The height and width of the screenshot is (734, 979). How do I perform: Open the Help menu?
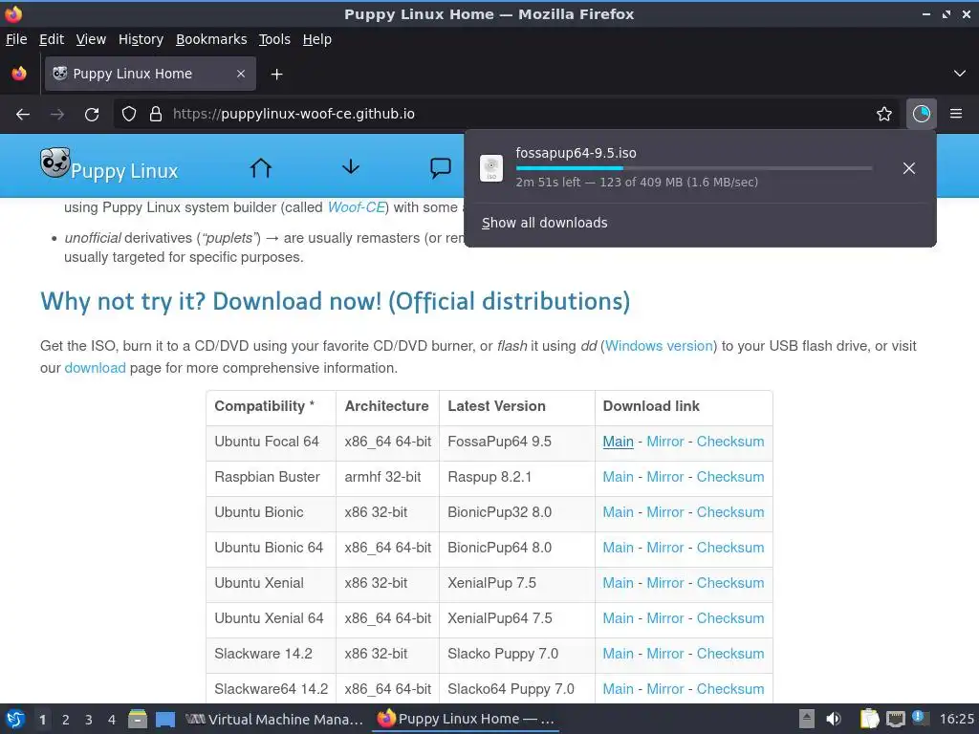click(x=316, y=39)
